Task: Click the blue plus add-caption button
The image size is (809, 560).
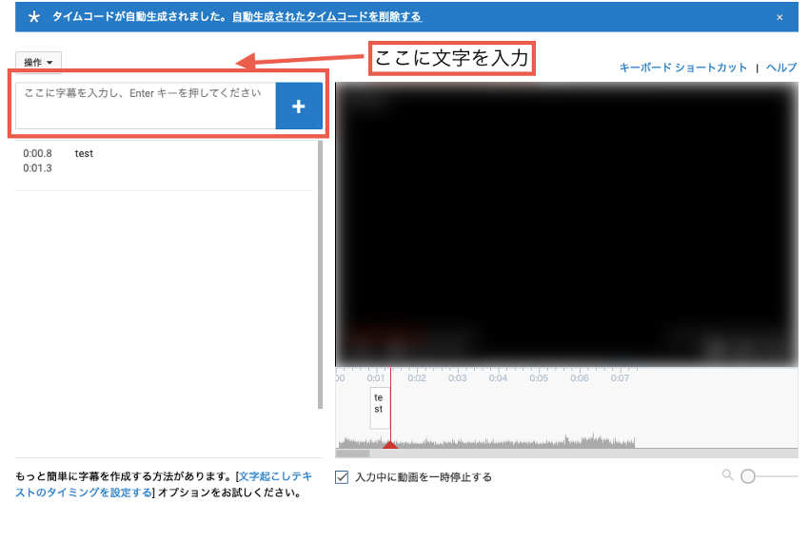Action: tap(299, 106)
